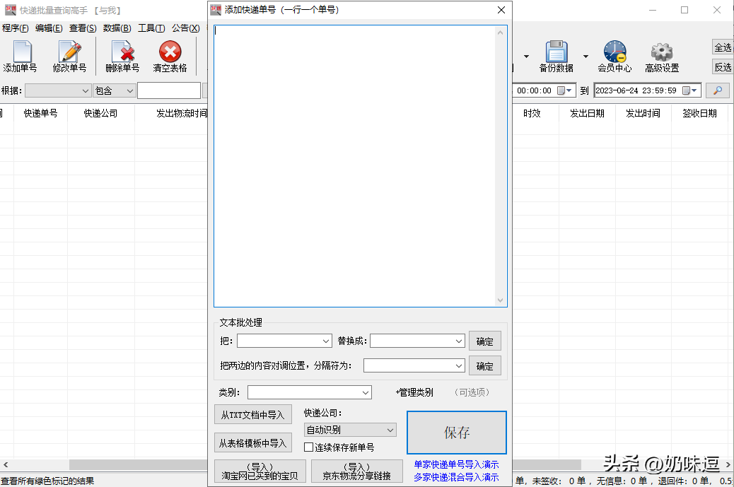This screenshot has height=487, width=734.
Task: Close the 添加快递单号 dialog
Action: point(501,10)
